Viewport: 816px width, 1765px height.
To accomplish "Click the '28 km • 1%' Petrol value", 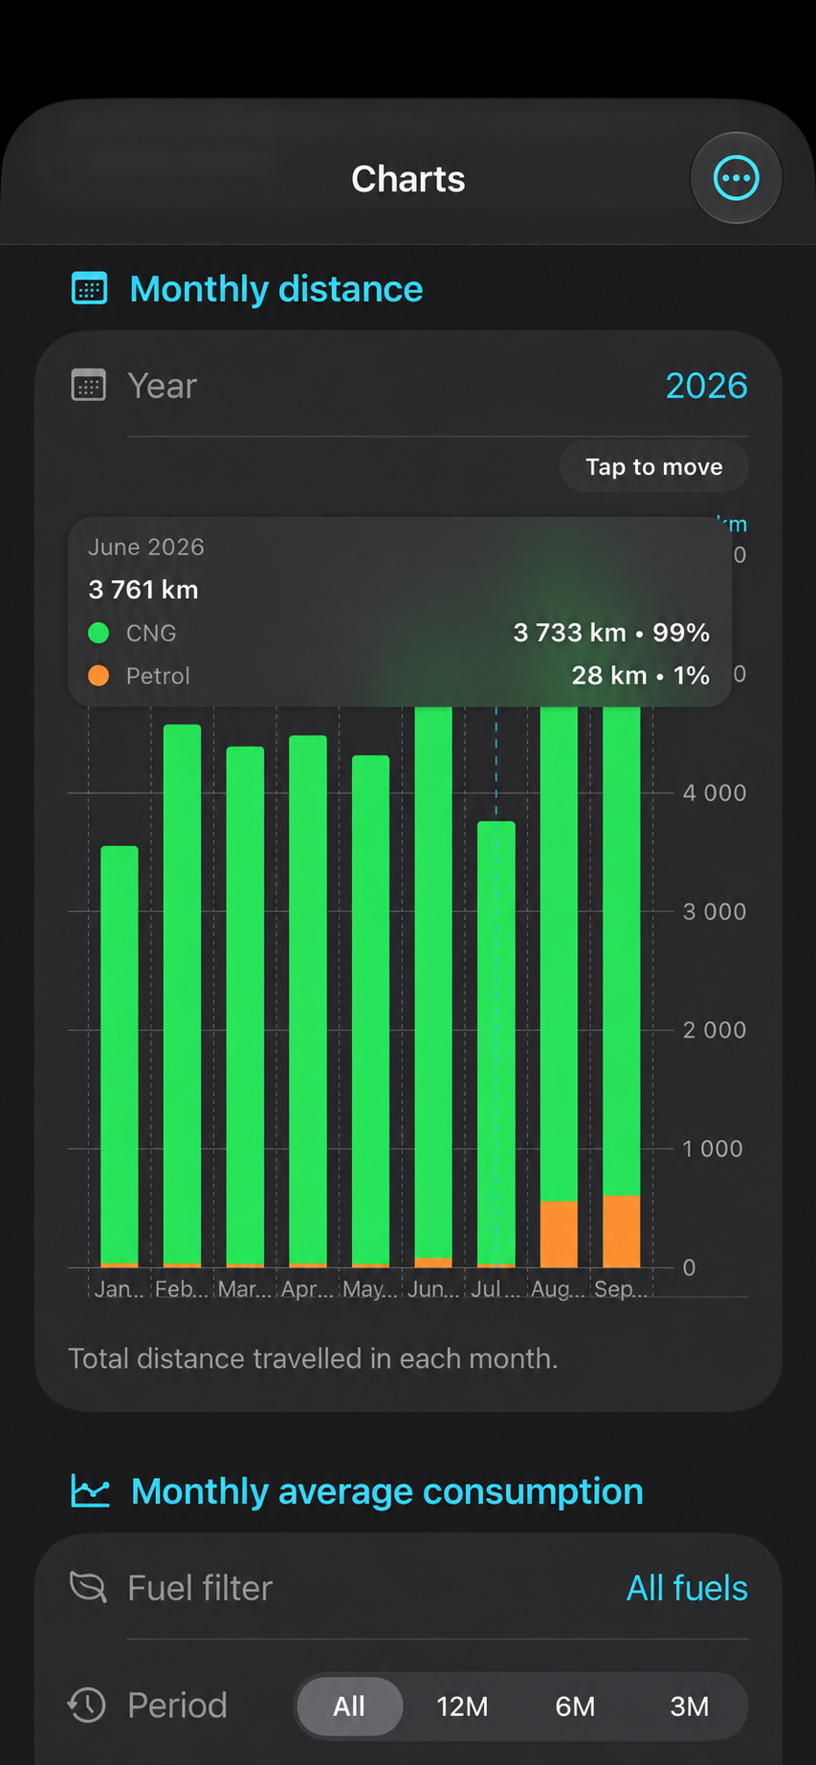I will 641,676.
